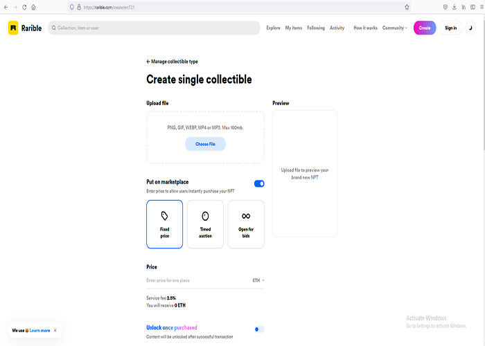Open the Explore menu item
This screenshot has height=346, width=485.
(273, 28)
